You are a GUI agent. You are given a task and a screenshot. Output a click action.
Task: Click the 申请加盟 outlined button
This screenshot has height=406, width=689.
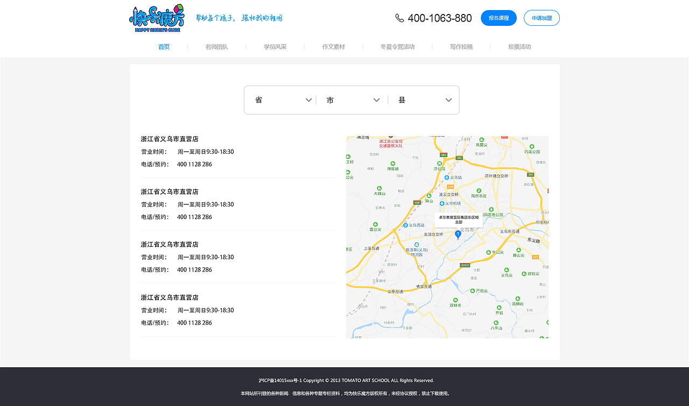tap(542, 18)
